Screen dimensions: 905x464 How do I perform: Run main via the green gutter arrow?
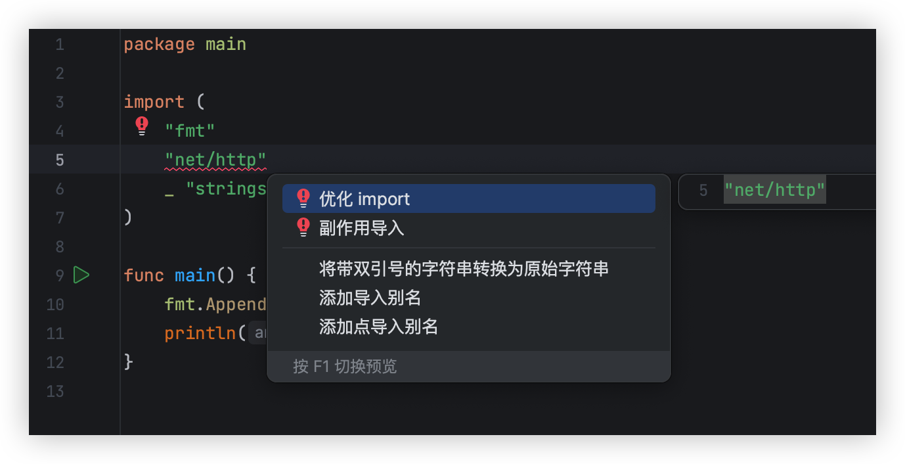(x=81, y=275)
